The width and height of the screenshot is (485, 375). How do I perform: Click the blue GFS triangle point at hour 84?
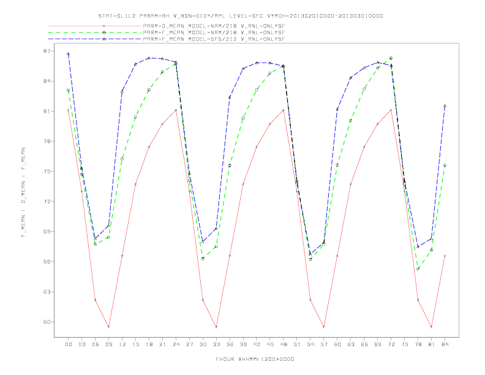pyautogui.click(x=445, y=106)
